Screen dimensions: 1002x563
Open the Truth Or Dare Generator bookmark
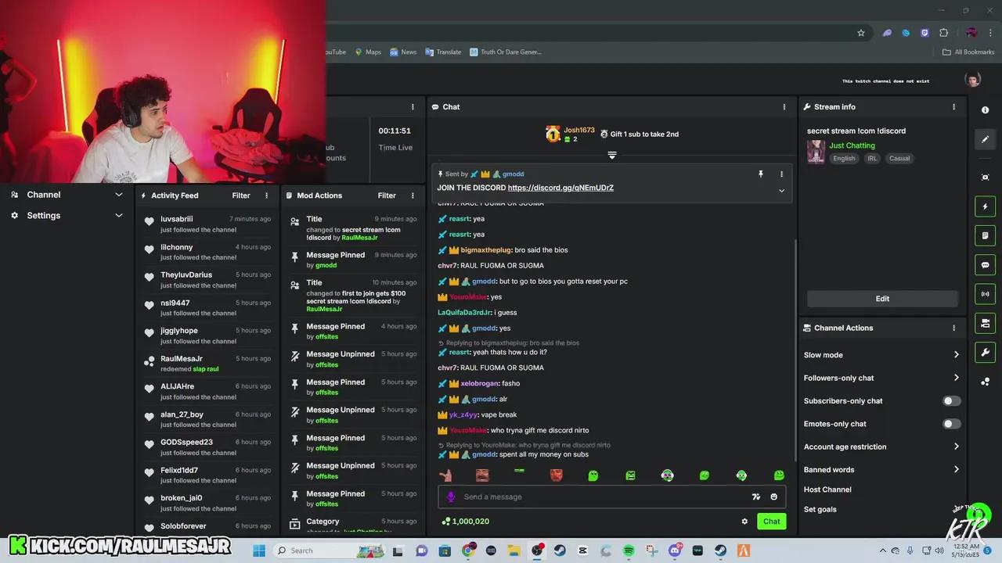coord(506,52)
